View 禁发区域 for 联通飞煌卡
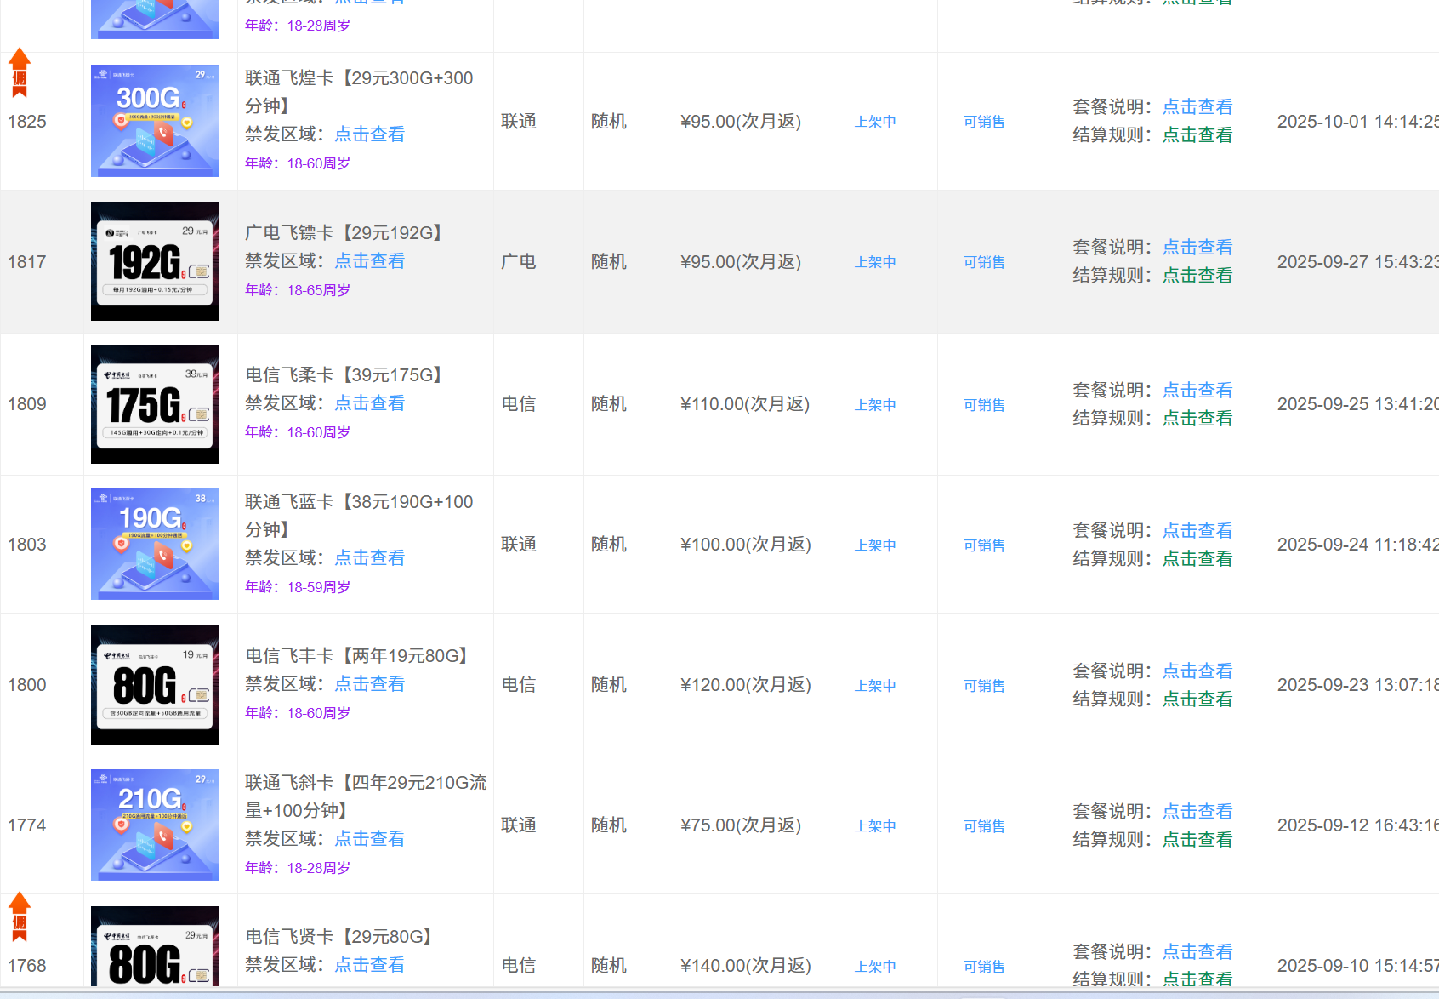 pos(369,134)
